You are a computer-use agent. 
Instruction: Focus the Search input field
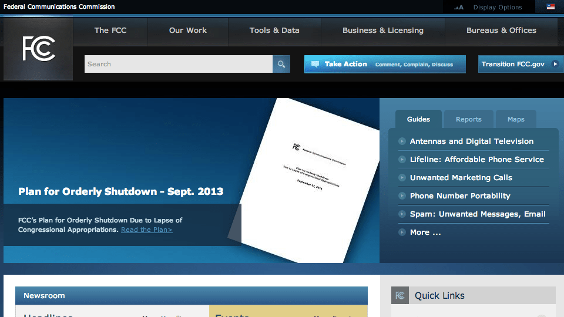click(179, 64)
